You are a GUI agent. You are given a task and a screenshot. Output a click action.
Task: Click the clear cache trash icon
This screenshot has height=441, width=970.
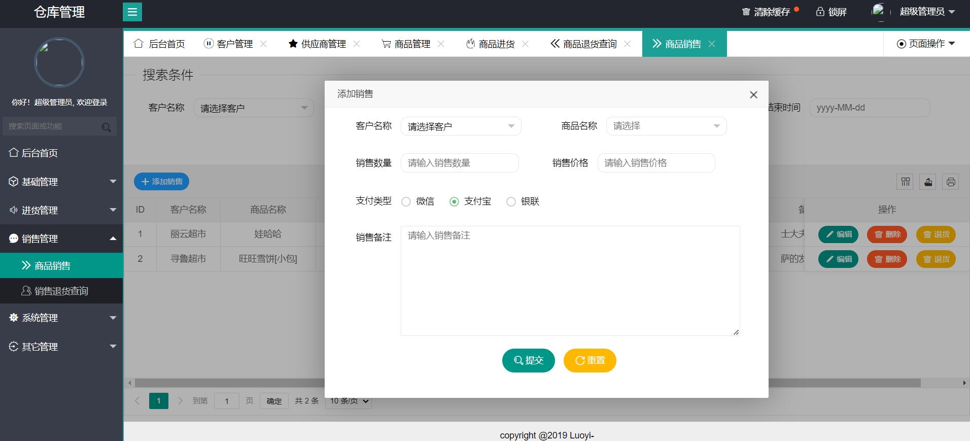click(x=746, y=12)
